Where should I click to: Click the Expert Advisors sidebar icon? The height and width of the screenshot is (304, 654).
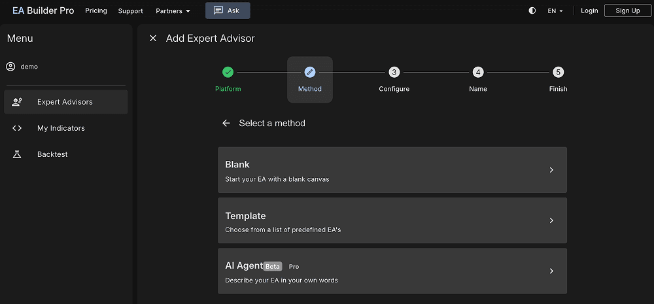coord(17,102)
